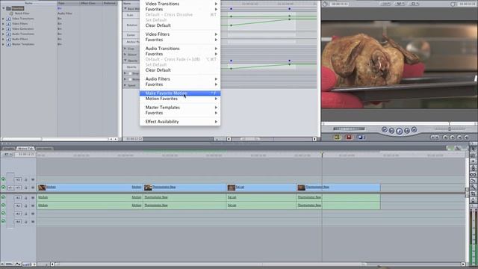This screenshot has height=269, width=478.
Task: Choose the Track Select tool
Action: coord(473,161)
